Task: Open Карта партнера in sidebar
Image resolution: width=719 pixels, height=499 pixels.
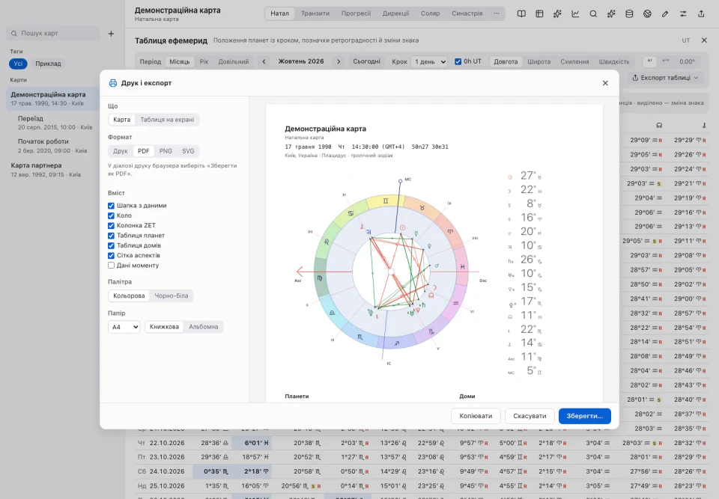Action: click(x=52, y=170)
